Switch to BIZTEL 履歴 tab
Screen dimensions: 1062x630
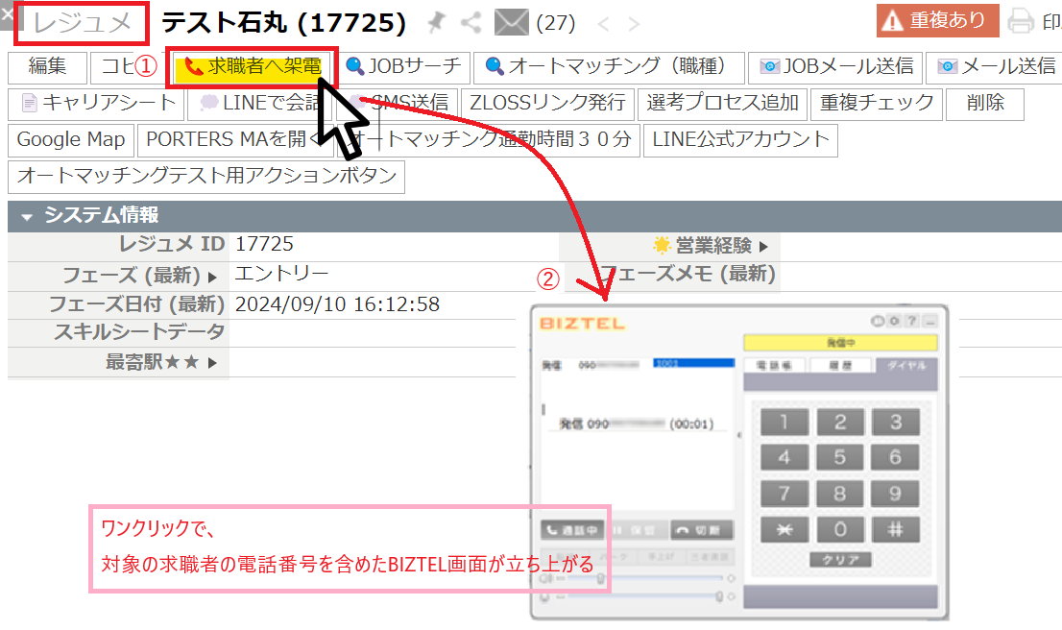(840, 366)
